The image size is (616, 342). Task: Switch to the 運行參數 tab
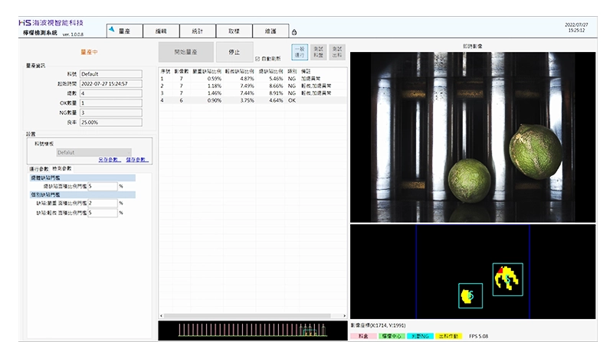coord(38,168)
